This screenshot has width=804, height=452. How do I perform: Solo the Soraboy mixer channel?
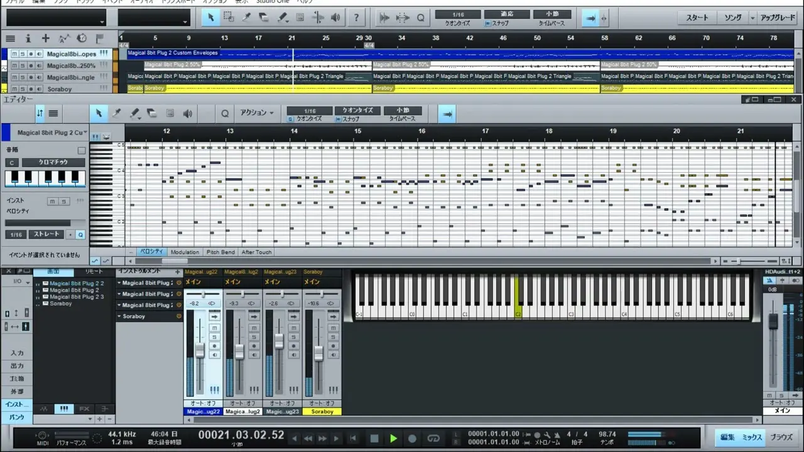click(333, 336)
